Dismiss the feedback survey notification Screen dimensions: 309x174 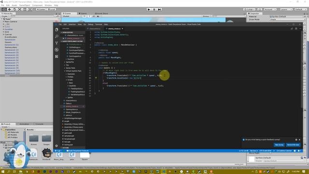[x=299, y=140]
